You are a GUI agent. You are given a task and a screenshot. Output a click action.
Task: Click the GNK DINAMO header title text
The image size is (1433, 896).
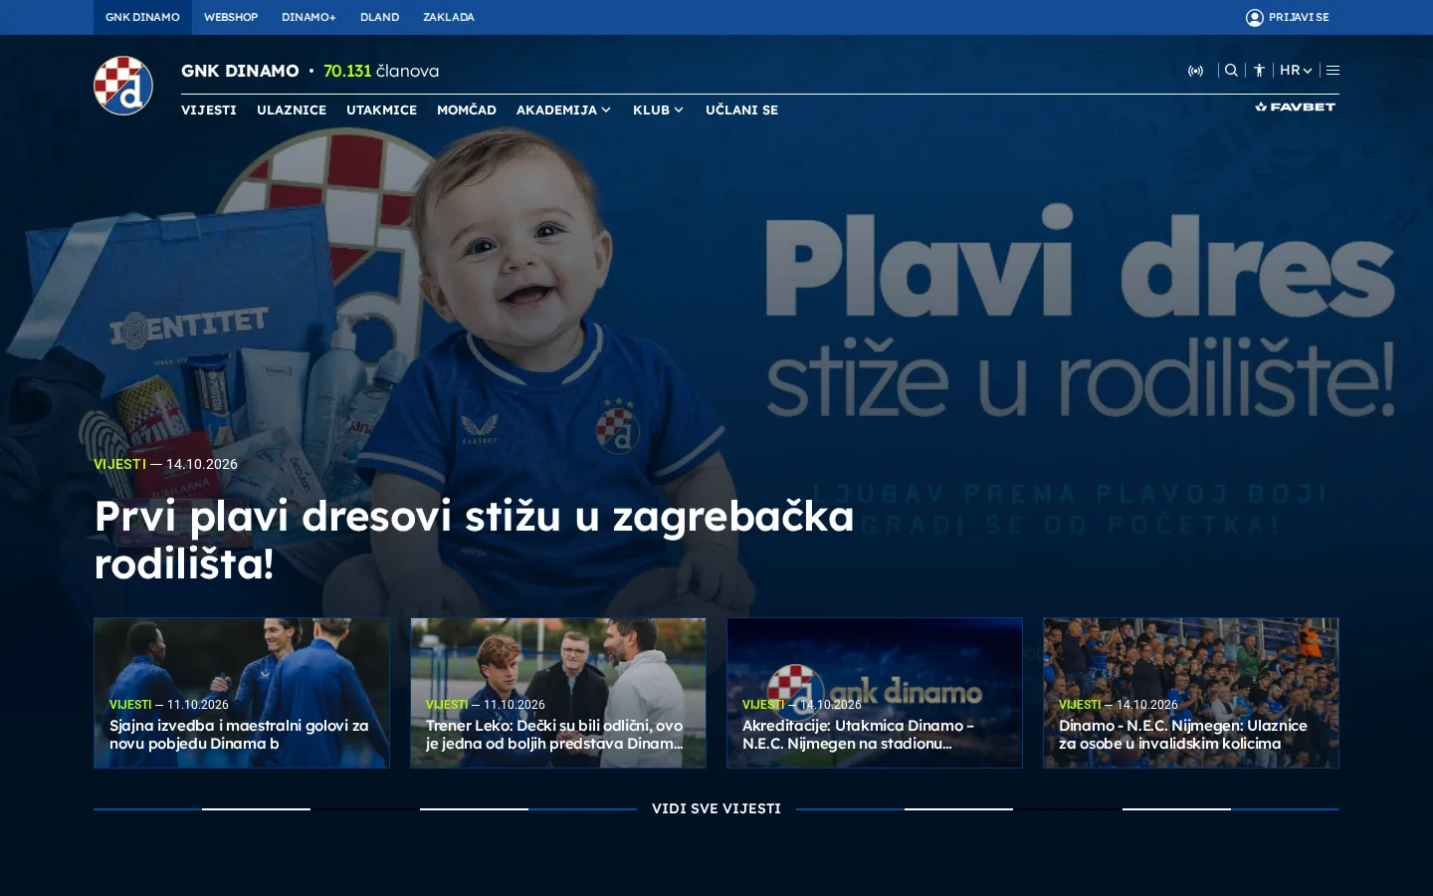[240, 71]
